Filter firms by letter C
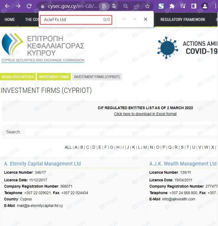The width and height of the screenshot is (218, 226). 88,147
